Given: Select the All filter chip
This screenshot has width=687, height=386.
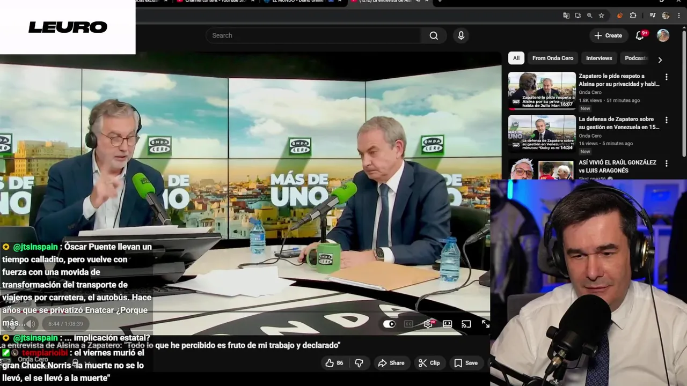Looking at the screenshot, I should (516, 58).
